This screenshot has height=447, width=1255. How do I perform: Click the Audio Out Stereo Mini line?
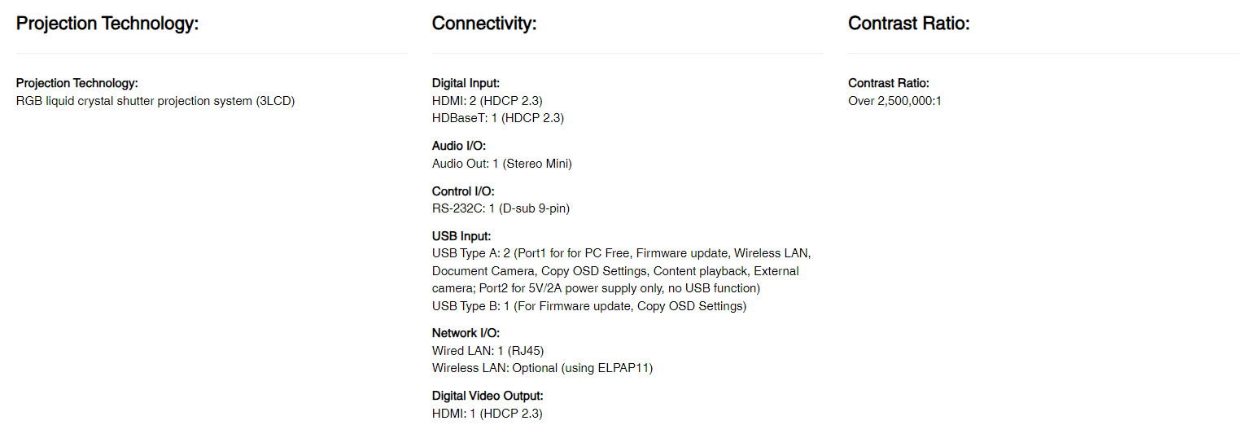pos(501,164)
